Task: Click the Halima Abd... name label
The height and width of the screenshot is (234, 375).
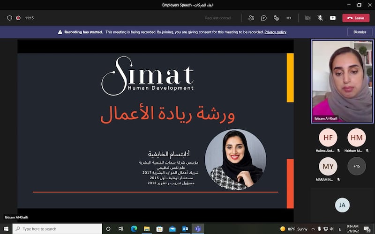Action: tap(325, 151)
